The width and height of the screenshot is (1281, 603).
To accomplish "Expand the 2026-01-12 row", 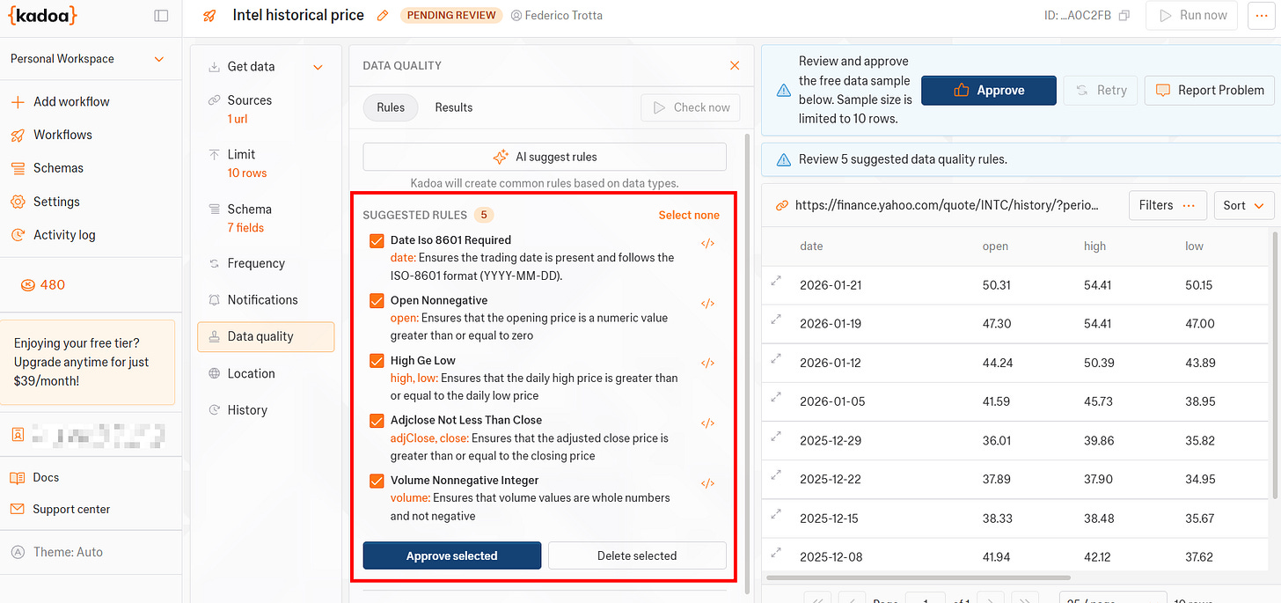I will (776, 359).
